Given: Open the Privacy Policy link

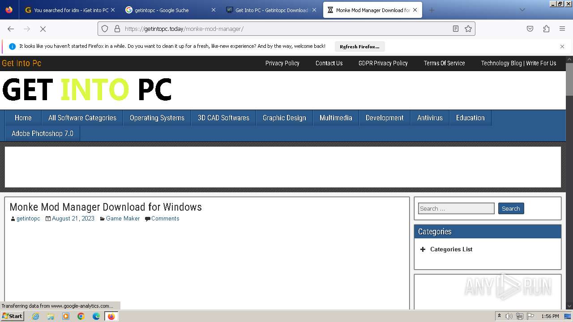Looking at the screenshot, I should pos(282,63).
